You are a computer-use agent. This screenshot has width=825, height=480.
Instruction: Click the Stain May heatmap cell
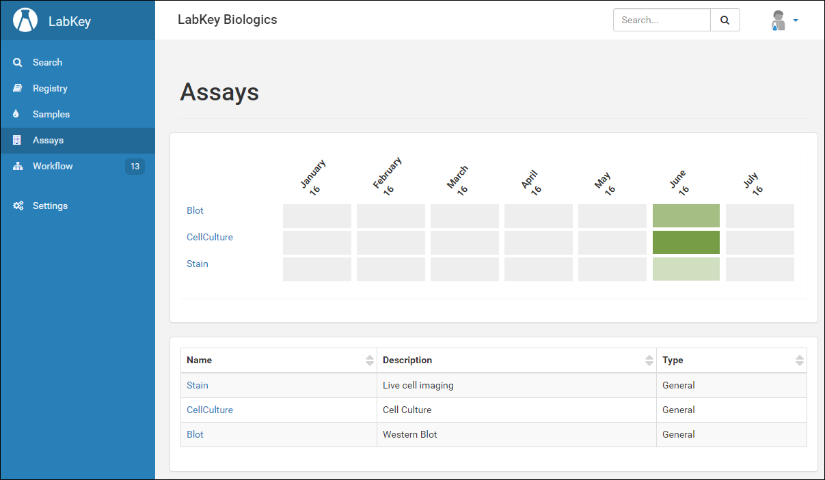pyautogui.click(x=612, y=269)
